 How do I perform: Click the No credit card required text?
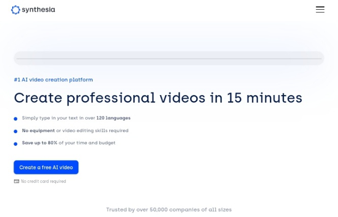(43, 181)
